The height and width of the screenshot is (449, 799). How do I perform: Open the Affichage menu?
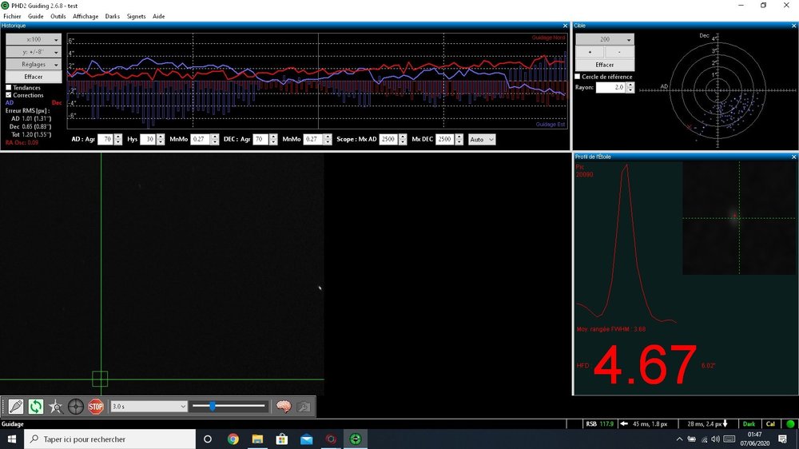(x=85, y=16)
